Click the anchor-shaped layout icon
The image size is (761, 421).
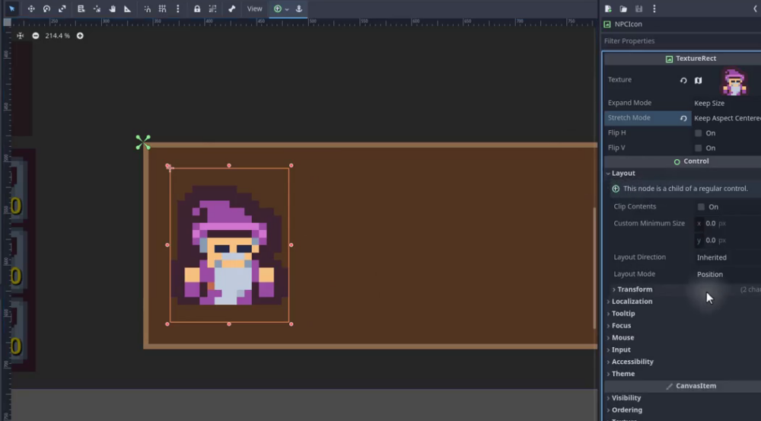pyautogui.click(x=299, y=8)
